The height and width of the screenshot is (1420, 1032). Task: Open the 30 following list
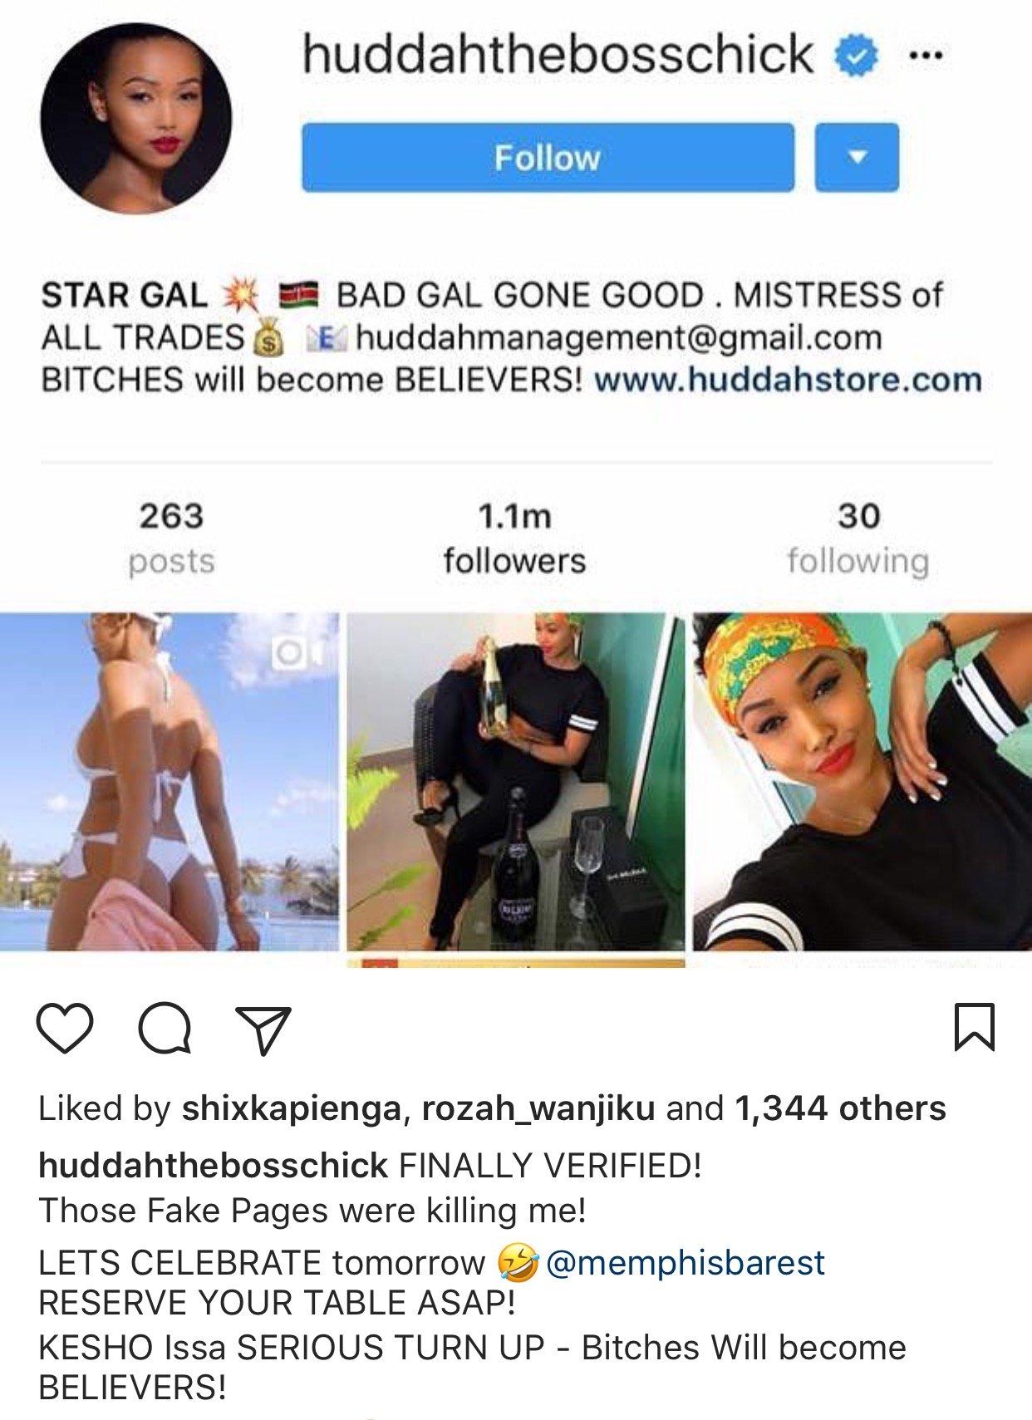point(858,538)
